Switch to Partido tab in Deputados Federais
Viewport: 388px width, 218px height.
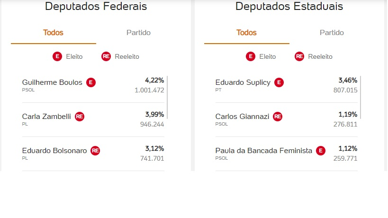138,33
